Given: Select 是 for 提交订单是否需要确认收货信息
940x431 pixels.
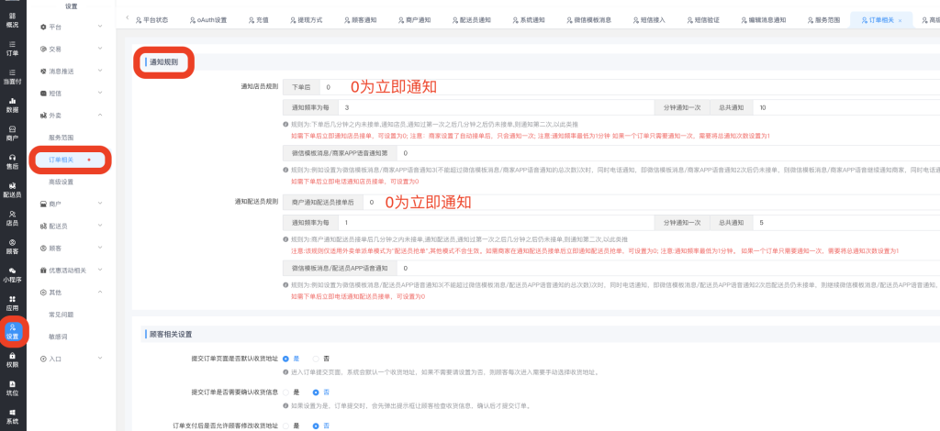Looking at the screenshot, I should 286,392.
